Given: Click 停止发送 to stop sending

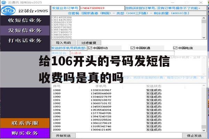Looking at the screenshot, I should point(194,136).
